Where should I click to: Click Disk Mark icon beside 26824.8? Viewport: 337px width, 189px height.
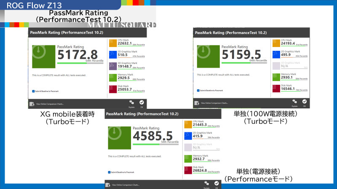pyautogui.click(x=188, y=171)
